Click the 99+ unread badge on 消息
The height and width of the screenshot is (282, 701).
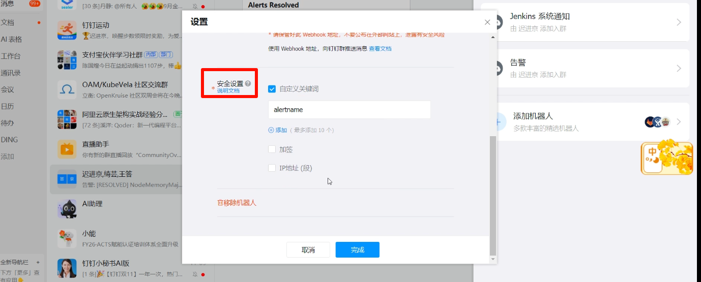tap(35, 4)
